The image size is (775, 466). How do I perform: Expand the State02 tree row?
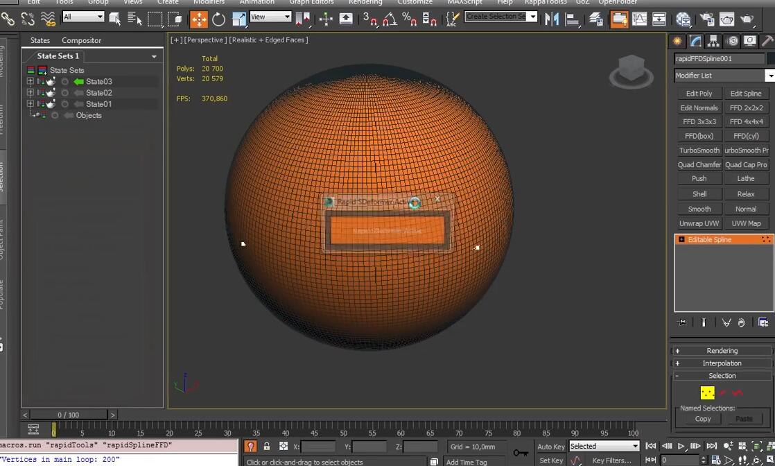30,92
